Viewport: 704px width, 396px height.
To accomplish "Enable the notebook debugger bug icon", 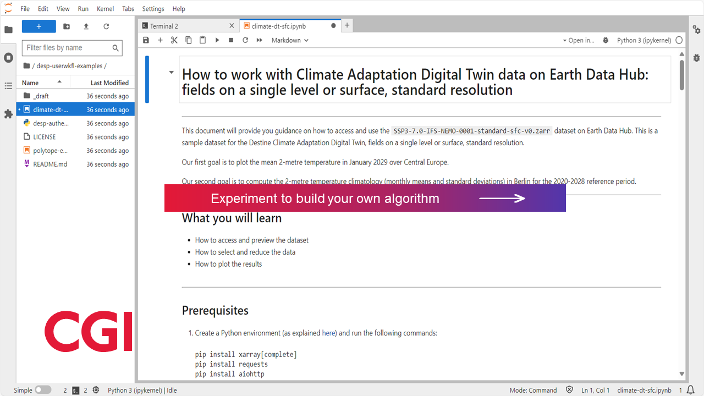I will pyautogui.click(x=606, y=40).
